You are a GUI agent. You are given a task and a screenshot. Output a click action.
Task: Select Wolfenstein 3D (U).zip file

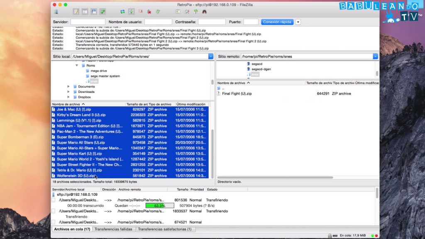pyautogui.click(x=130, y=176)
